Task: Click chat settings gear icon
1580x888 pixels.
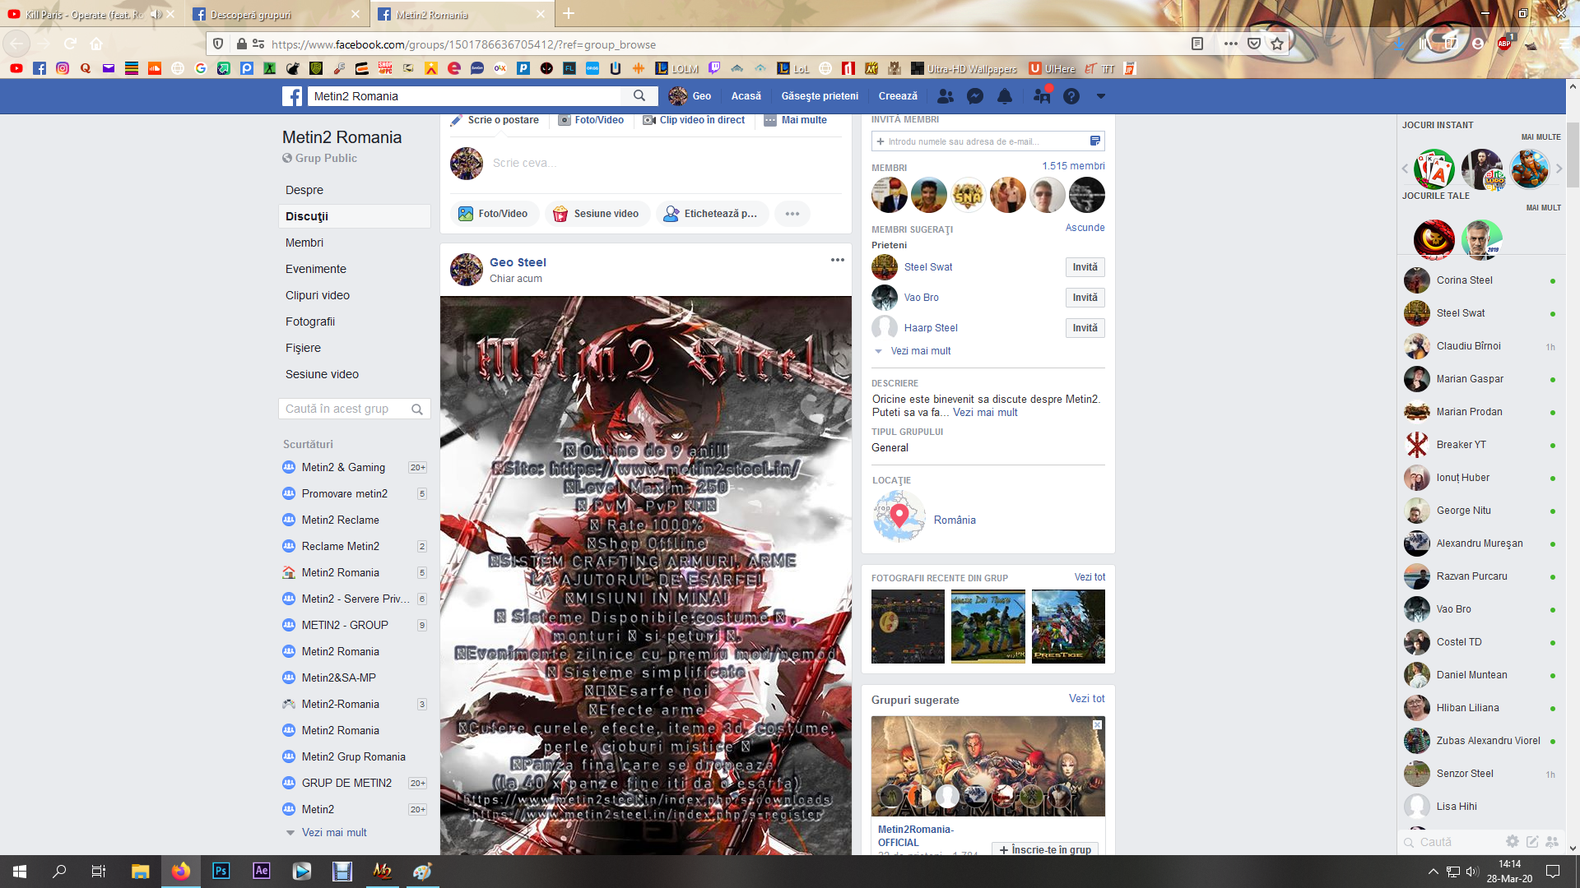Action: click(x=1513, y=841)
